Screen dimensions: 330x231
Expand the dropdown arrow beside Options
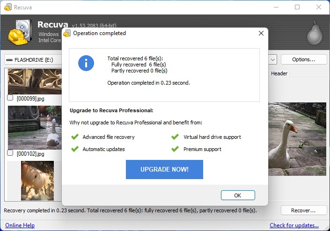tap(273, 60)
